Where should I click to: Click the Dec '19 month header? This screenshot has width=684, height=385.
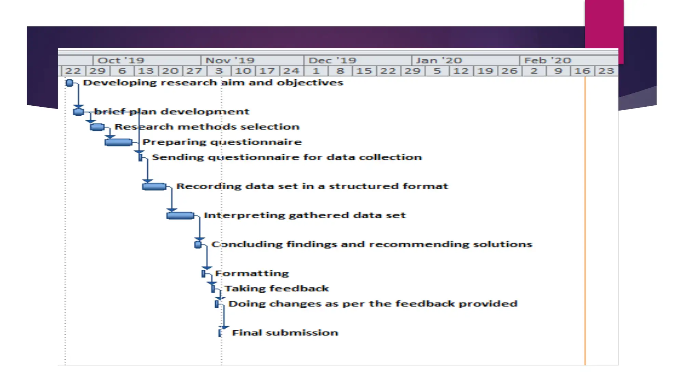[358, 61]
